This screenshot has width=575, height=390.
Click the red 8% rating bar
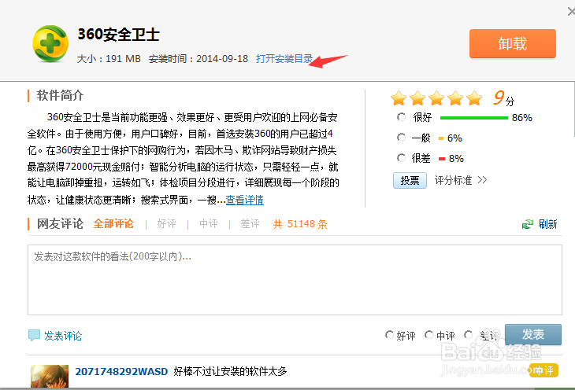(x=442, y=159)
